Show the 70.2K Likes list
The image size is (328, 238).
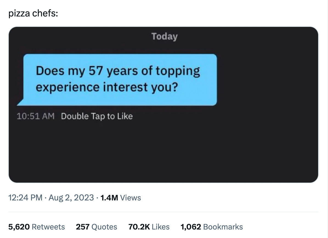(149, 227)
